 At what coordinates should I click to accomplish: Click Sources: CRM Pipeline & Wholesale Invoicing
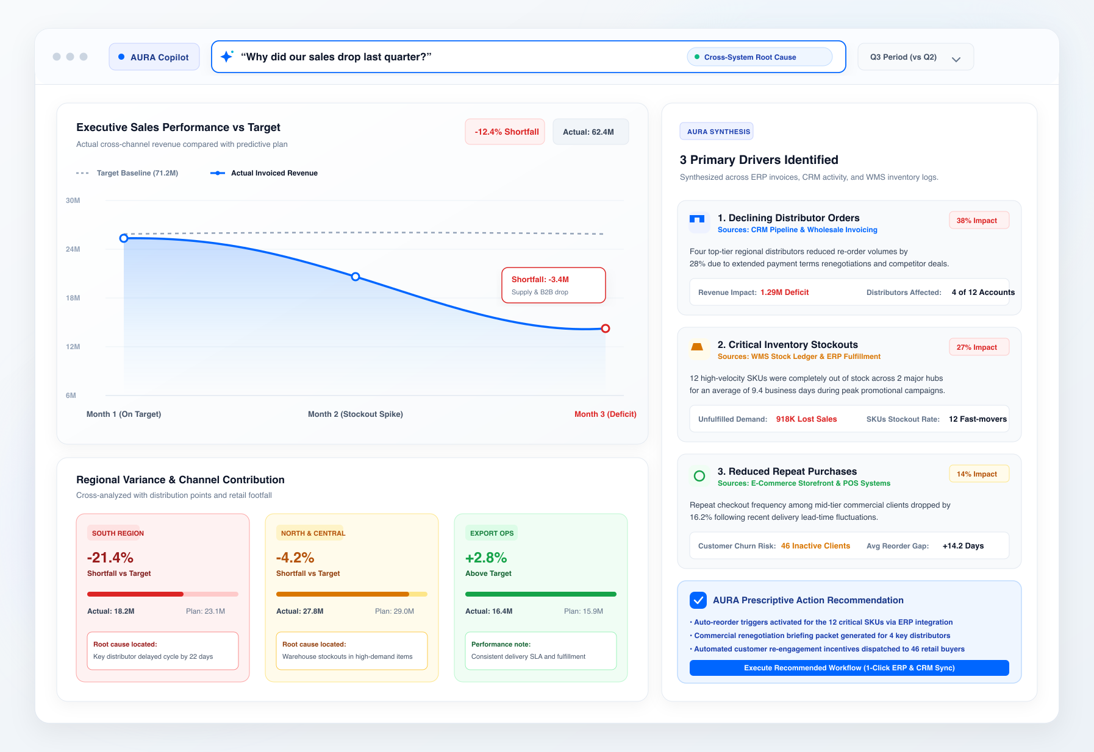(x=798, y=230)
